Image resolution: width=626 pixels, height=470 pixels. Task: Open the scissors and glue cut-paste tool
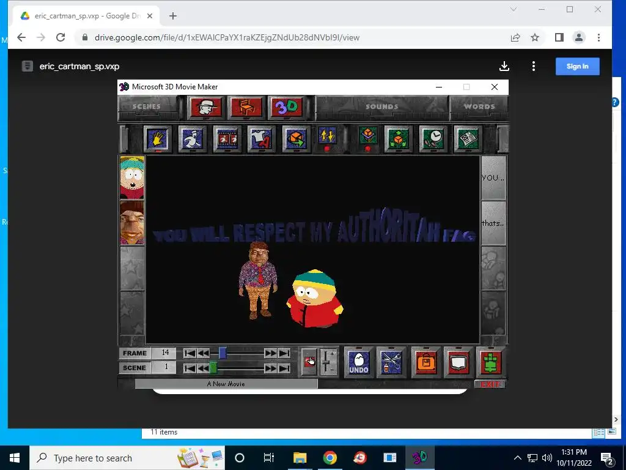pos(391,362)
